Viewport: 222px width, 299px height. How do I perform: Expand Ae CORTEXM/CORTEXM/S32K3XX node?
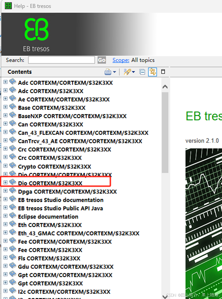pyautogui.click(x=6, y=99)
